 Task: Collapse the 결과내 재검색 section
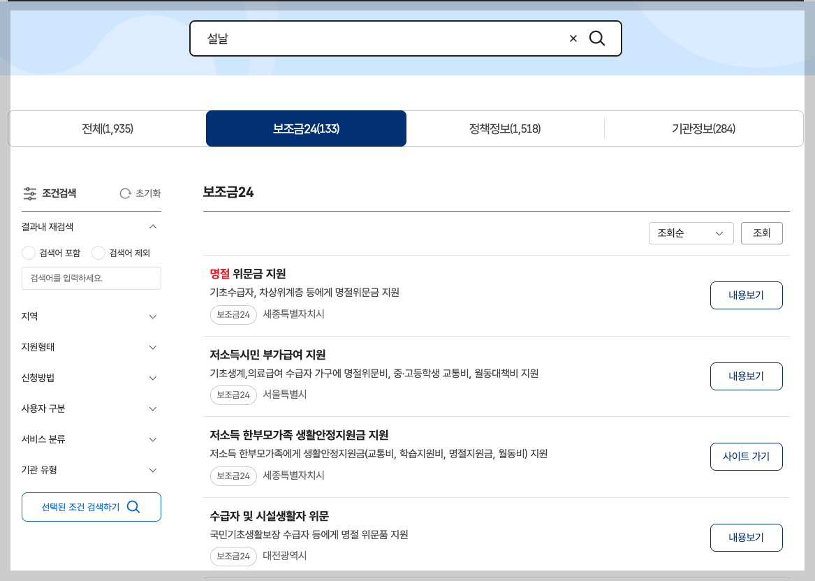(x=152, y=226)
